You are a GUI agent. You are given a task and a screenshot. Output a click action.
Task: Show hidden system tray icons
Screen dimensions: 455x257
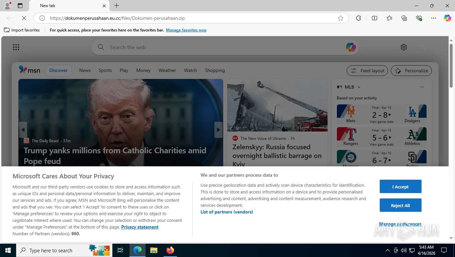(388, 250)
